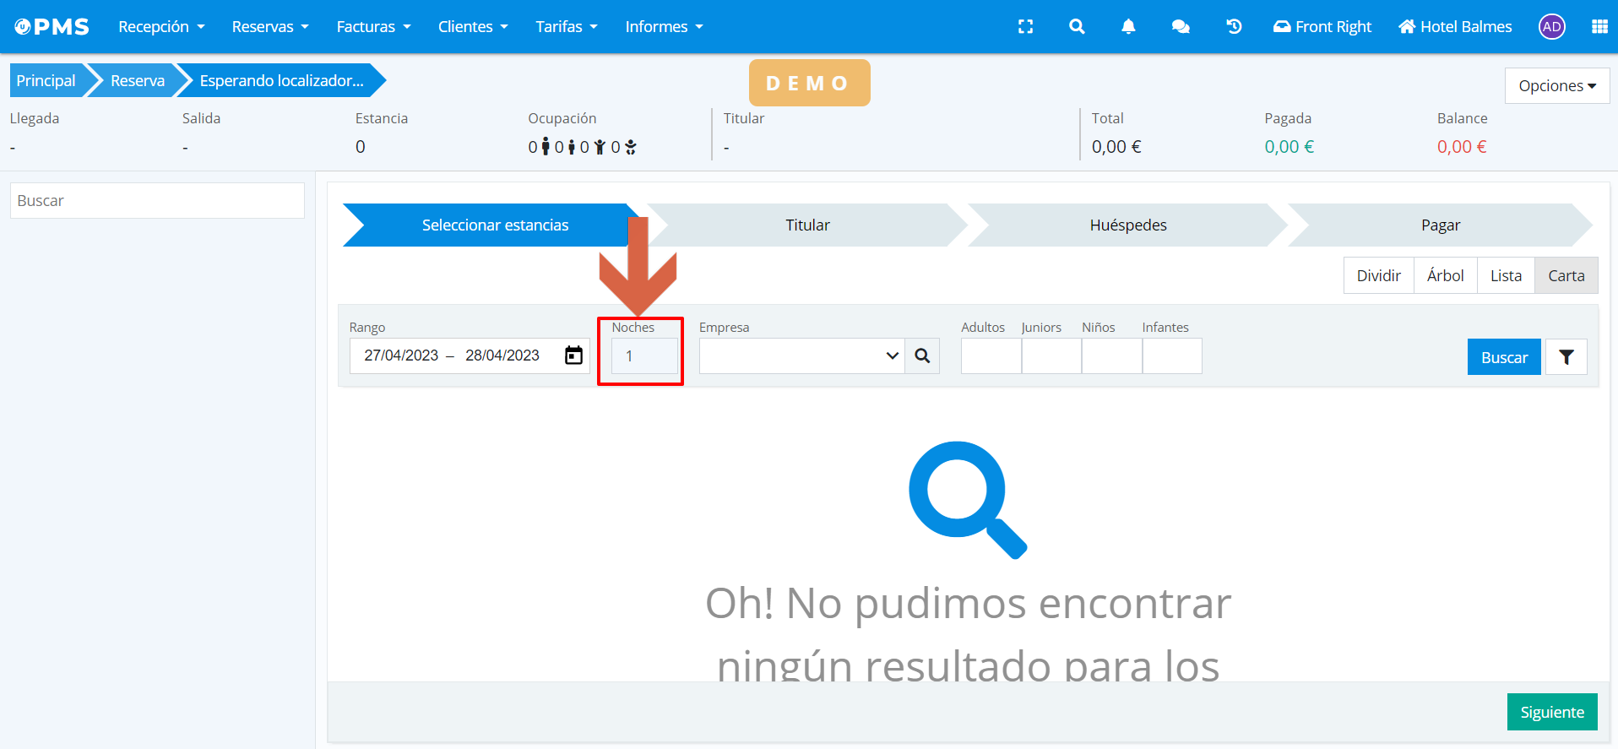This screenshot has width=1618, height=749.
Task: Select the Lista view
Action: click(1505, 276)
